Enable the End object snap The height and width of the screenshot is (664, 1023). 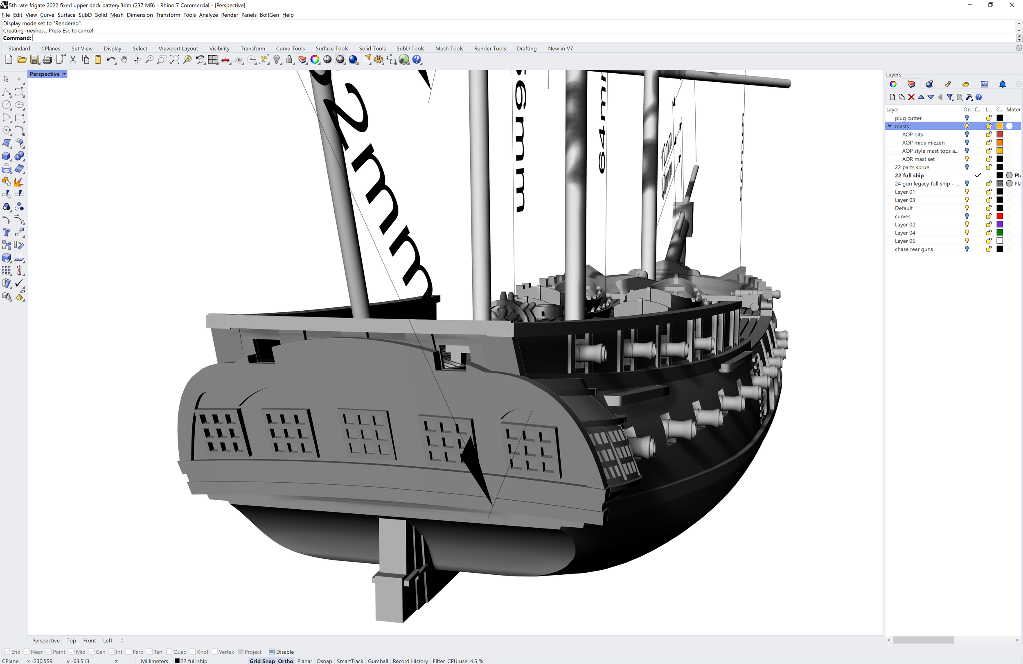7,652
